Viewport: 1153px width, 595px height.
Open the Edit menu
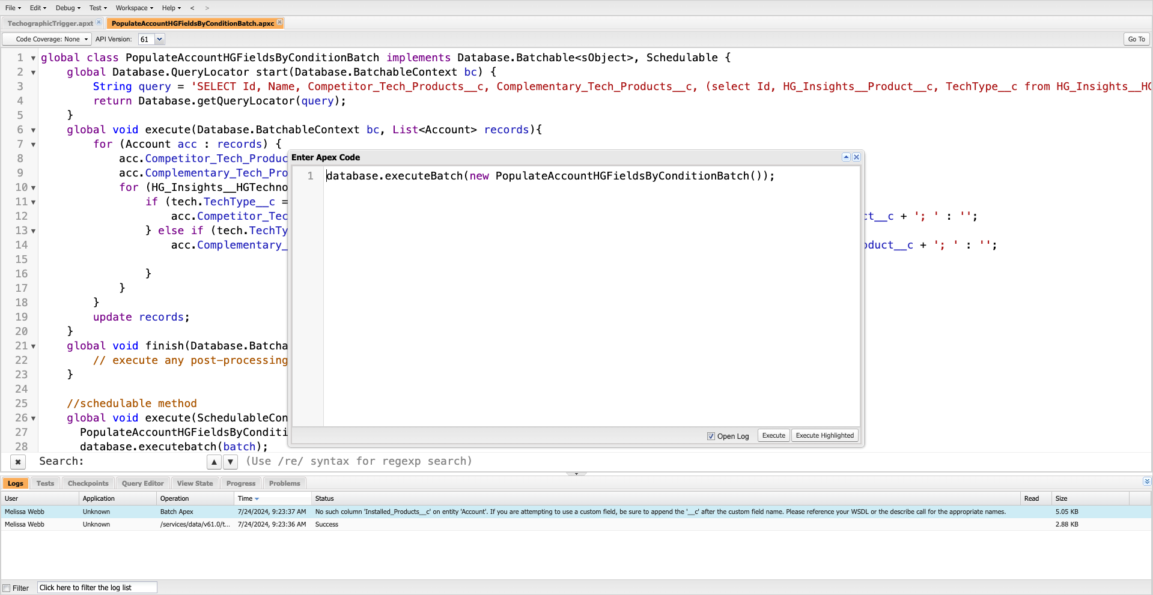38,8
